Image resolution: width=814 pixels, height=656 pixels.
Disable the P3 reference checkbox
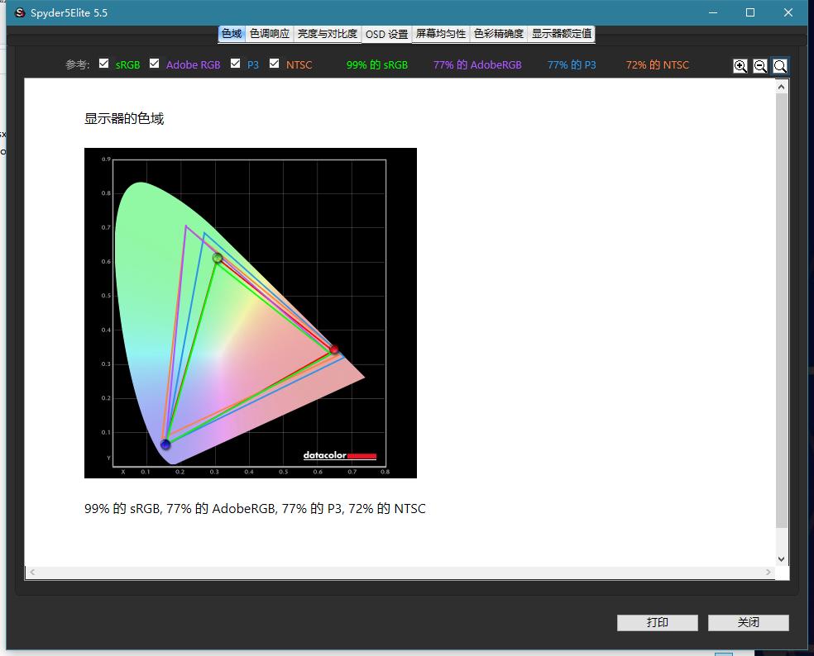coord(235,64)
